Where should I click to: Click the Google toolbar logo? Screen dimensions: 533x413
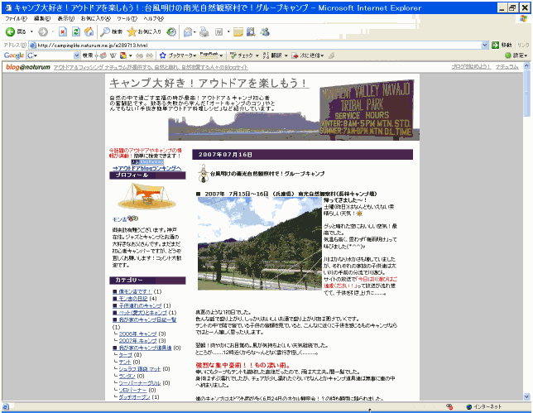[14, 55]
